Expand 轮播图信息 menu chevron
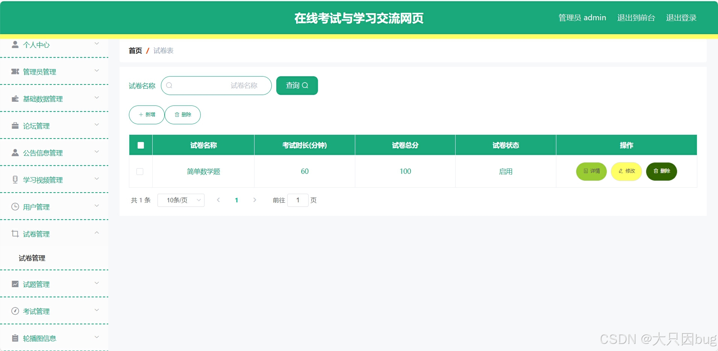Viewport: 718px width, 351px height. [x=97, y=337]
